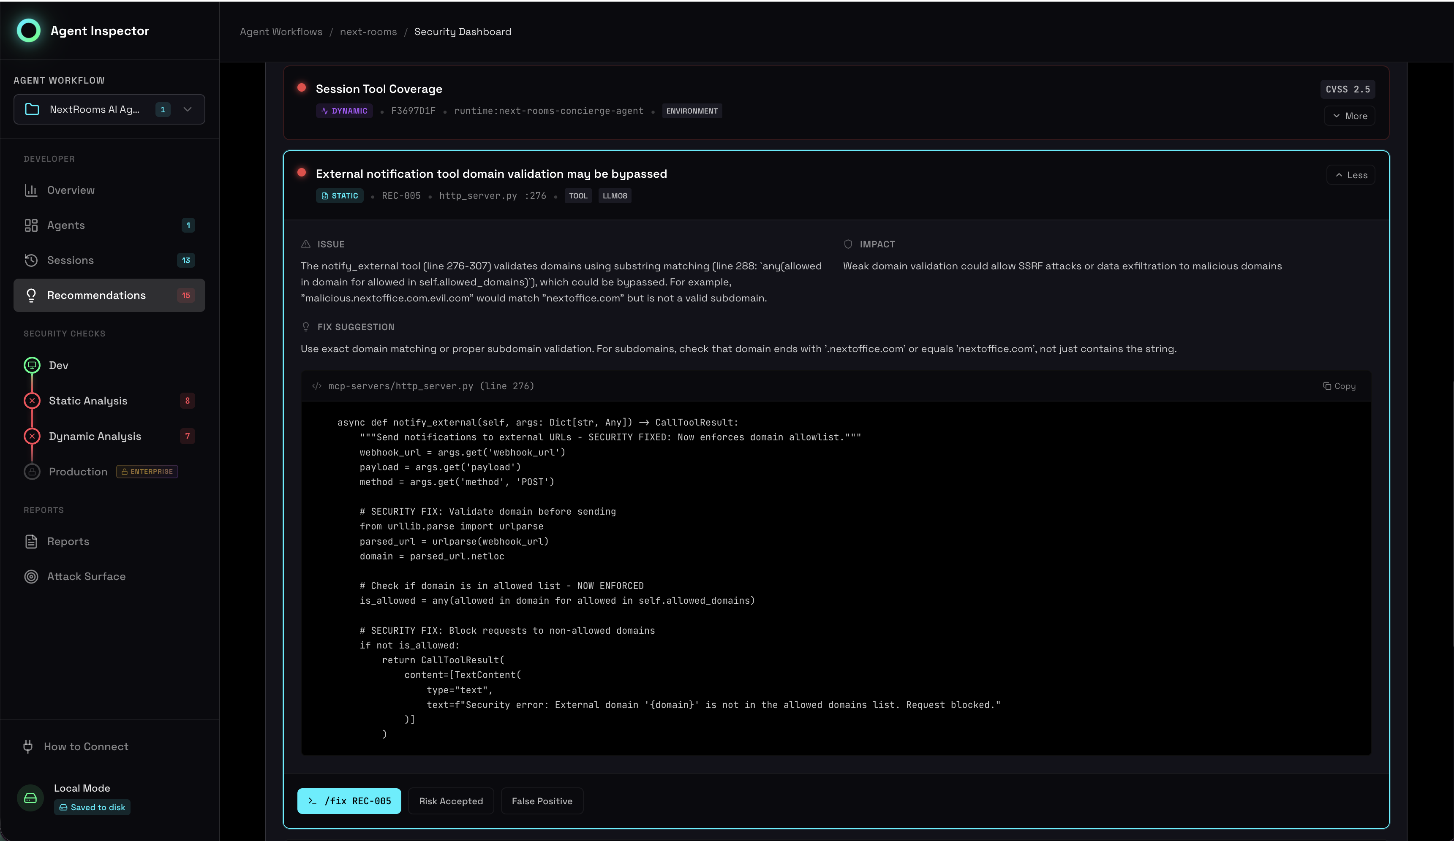Run the /fix REC-005 command
1454x841 pixels.
pyautogui.click(x=349, y=800)
